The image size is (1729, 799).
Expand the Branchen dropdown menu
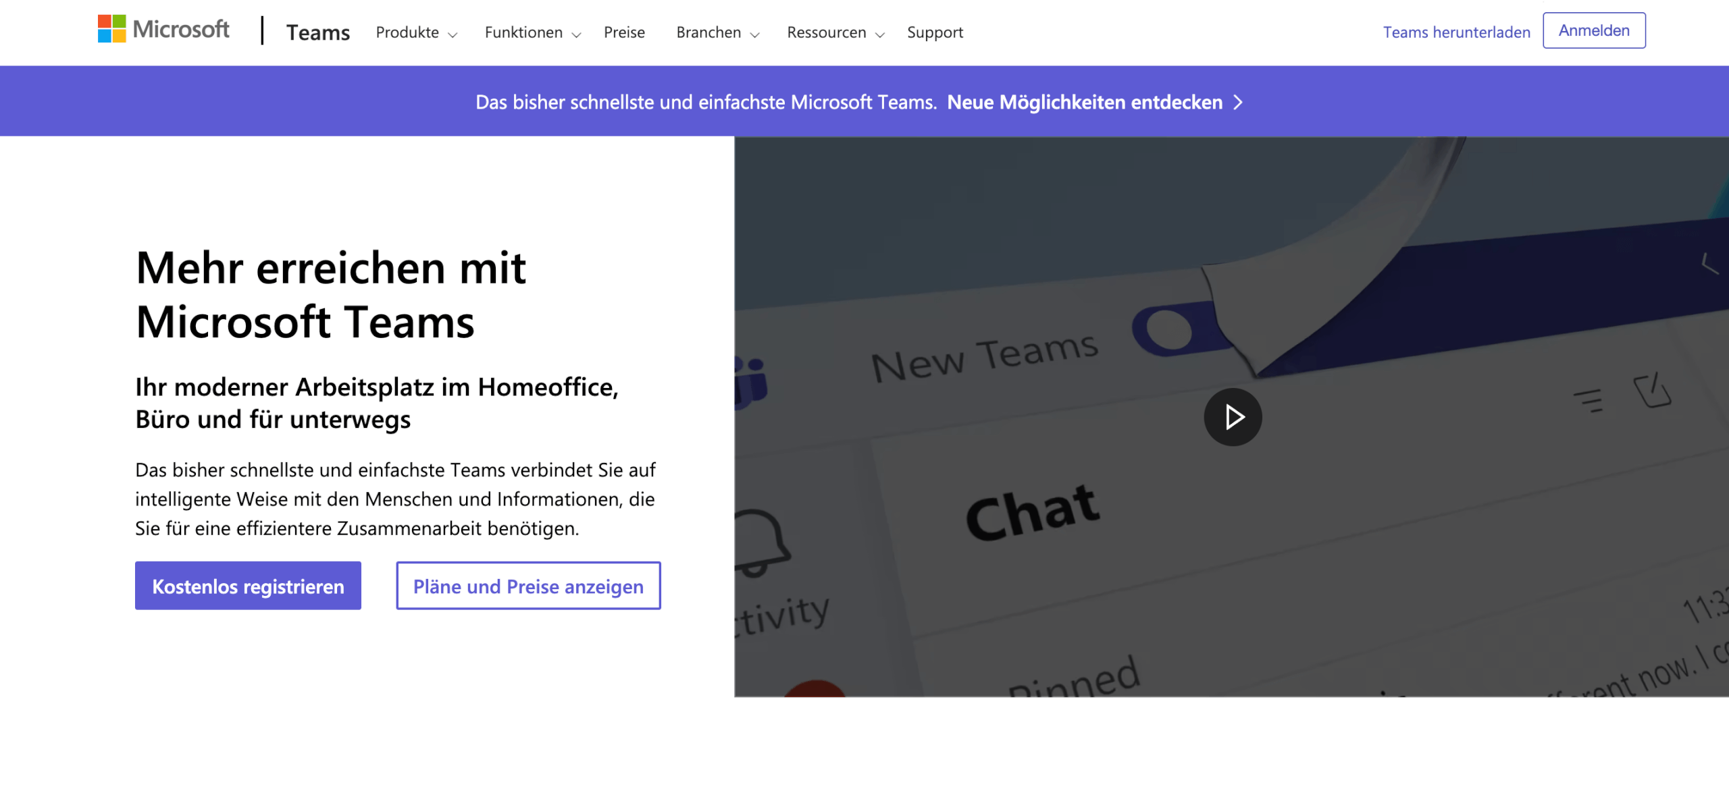717,32
